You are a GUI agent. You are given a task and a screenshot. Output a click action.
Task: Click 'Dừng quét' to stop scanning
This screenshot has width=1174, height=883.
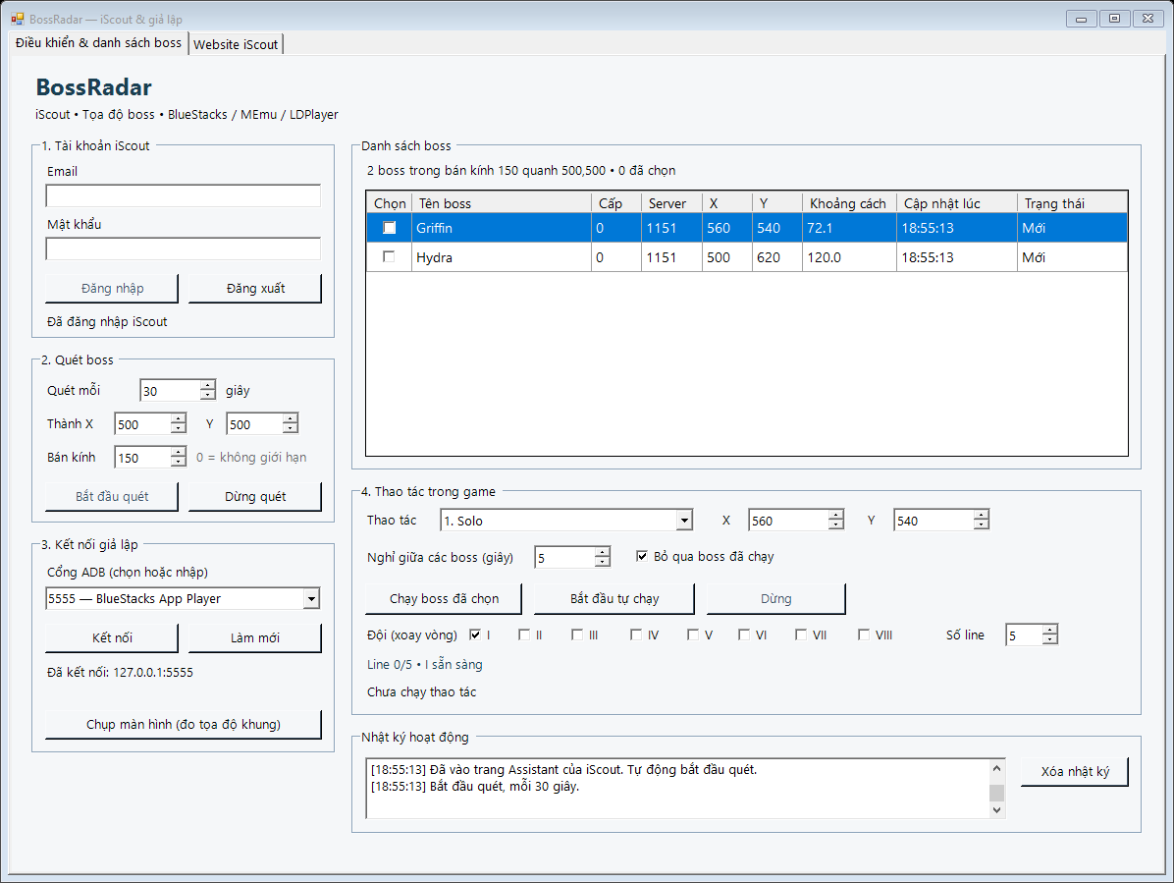click(255, 497)
